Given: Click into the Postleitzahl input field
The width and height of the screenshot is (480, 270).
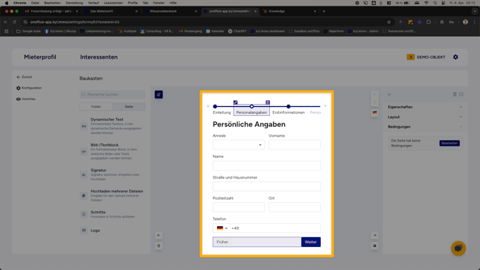Looking at the screenshot, I should 239,207.
